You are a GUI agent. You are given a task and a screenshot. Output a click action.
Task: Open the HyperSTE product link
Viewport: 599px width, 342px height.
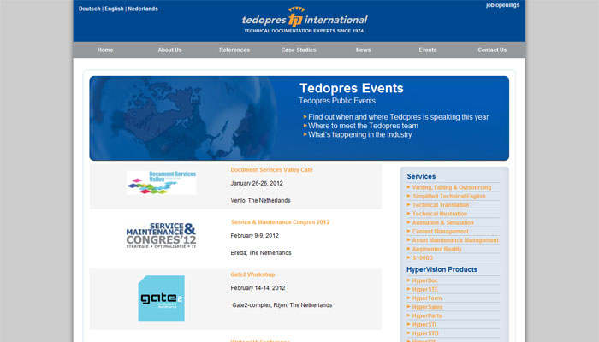click(424, 289)
